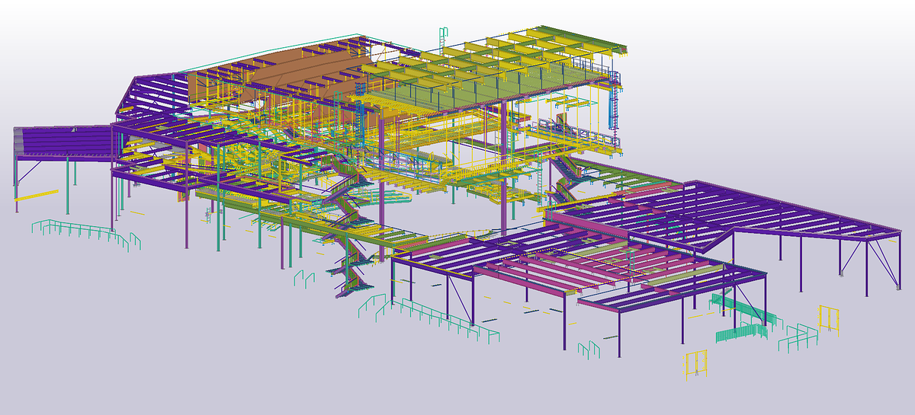Select the yellow door frame at the bottom
Screen dimensions: 915x415
[x=695, y=364]
